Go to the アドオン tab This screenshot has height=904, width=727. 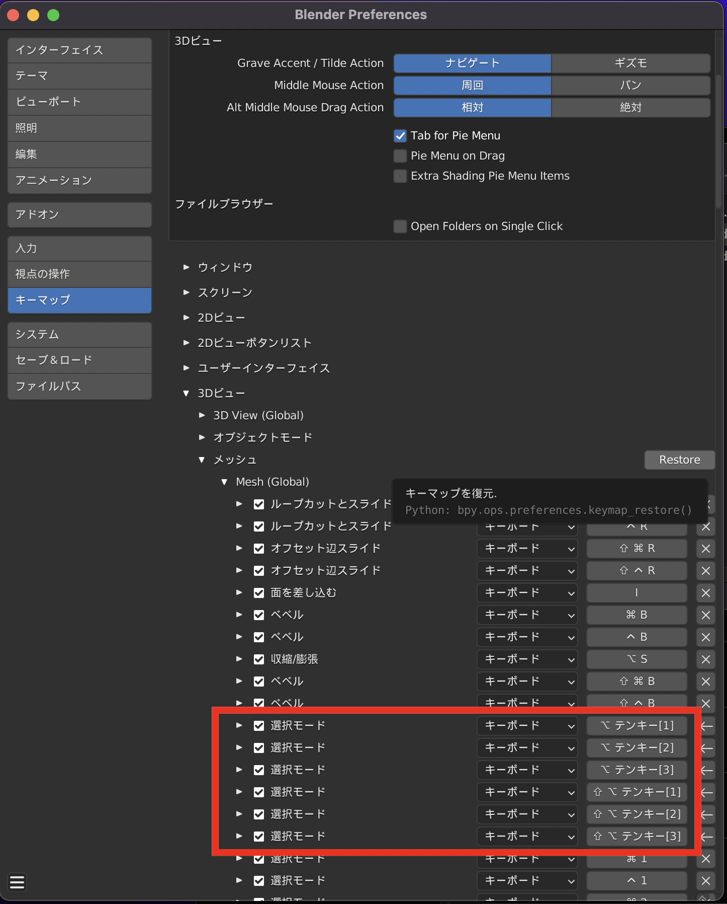tap(79, 215)
